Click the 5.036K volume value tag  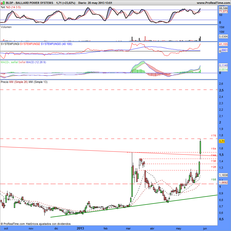(223, 36)
